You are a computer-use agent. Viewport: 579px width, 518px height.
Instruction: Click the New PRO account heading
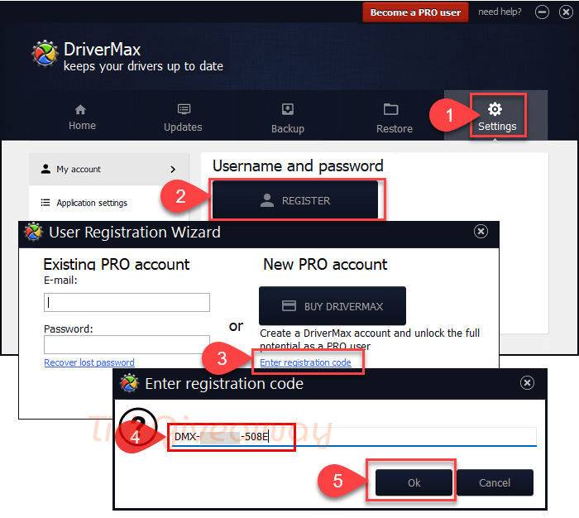[325, 264]
